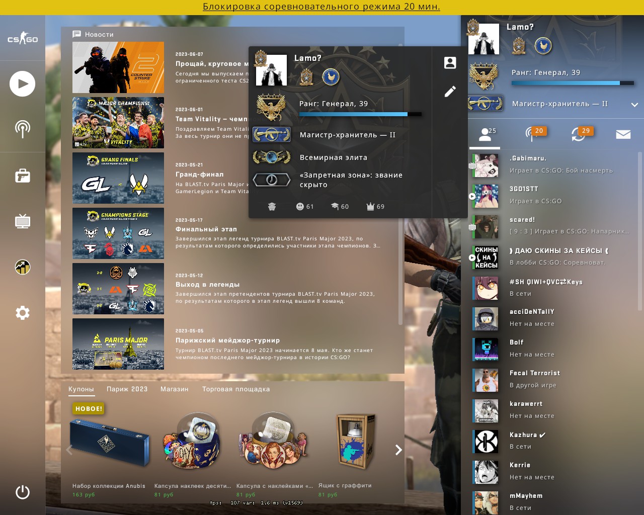Open the Магазин tab

(x=175, y=389)
